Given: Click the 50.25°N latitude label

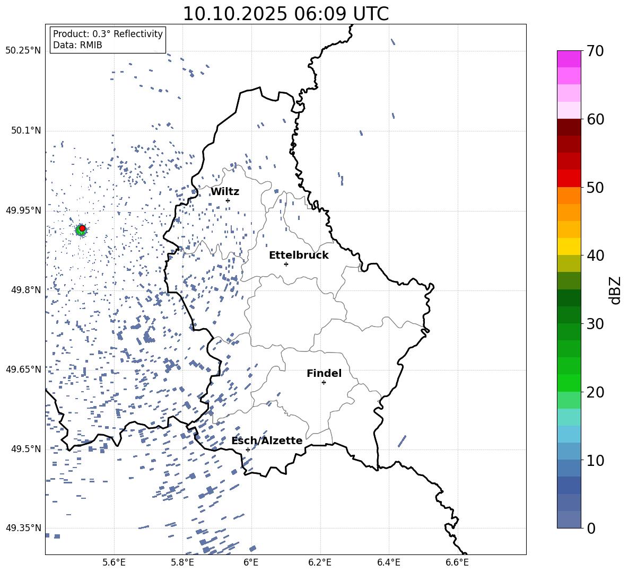Looking at the screenshot, I should pos(23,50).
